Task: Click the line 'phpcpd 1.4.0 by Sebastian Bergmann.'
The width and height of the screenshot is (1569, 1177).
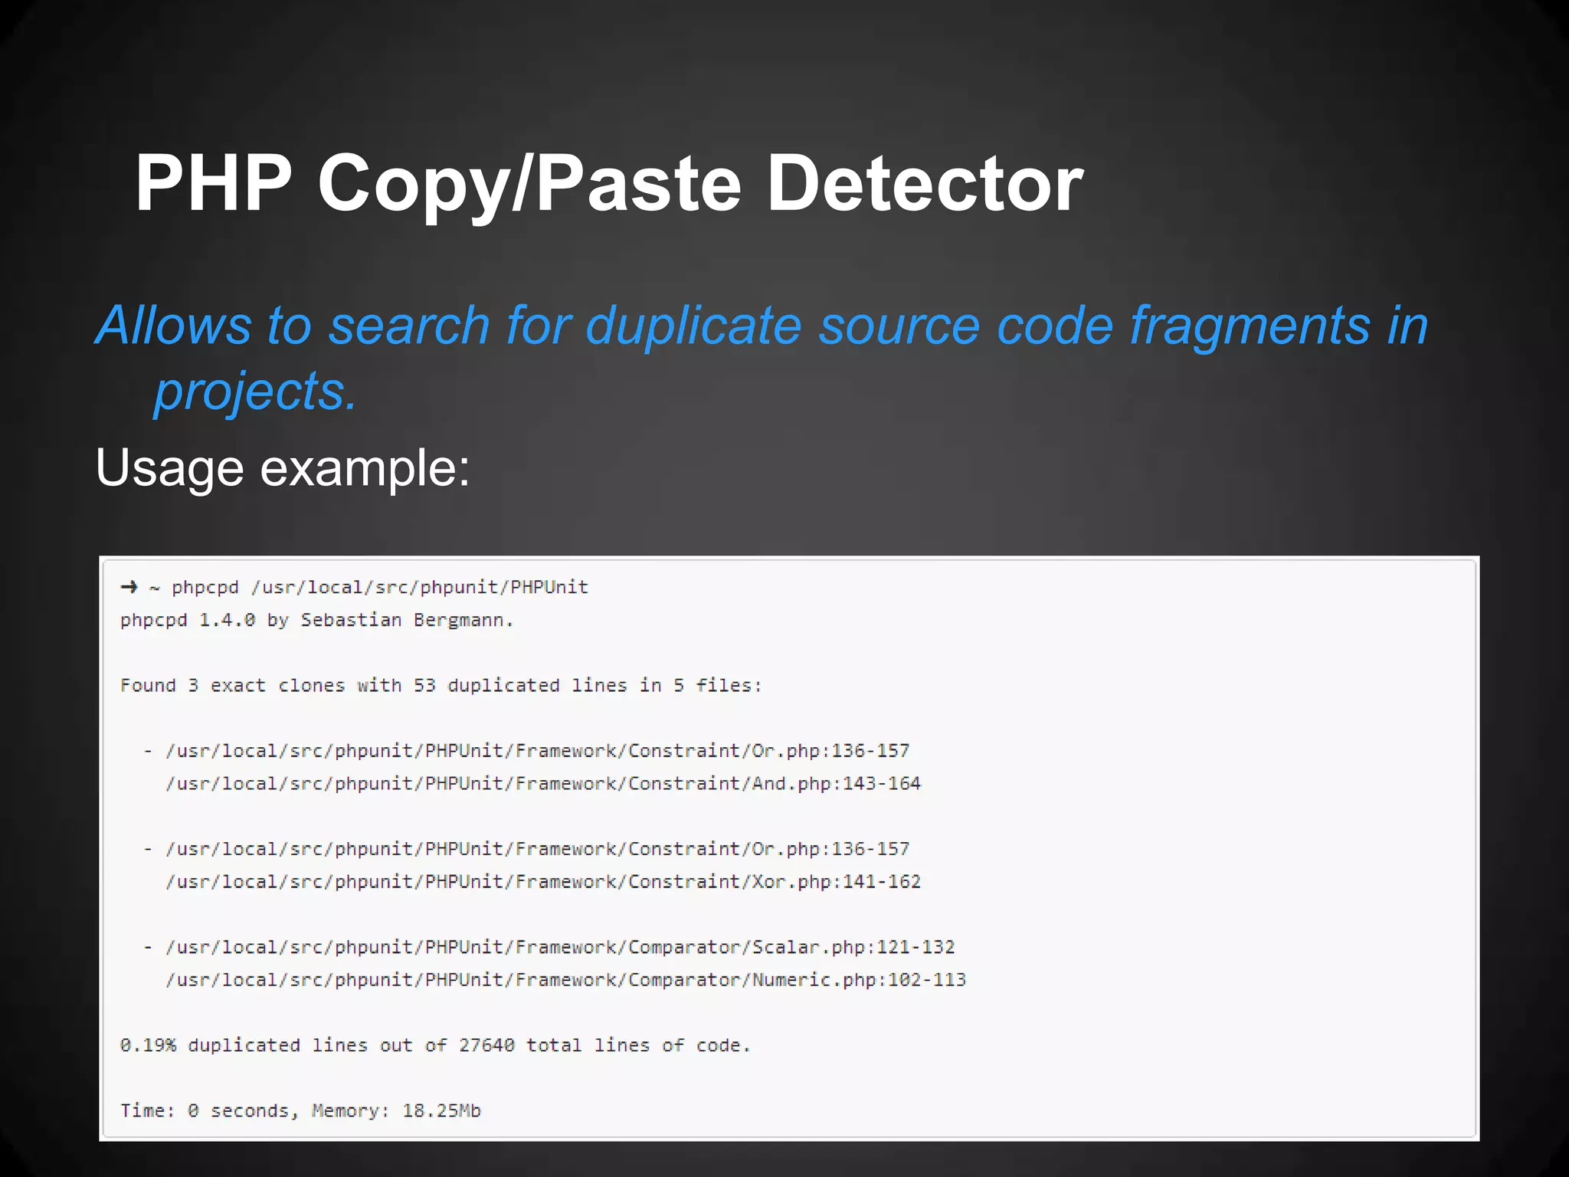Action: (317, 620)
